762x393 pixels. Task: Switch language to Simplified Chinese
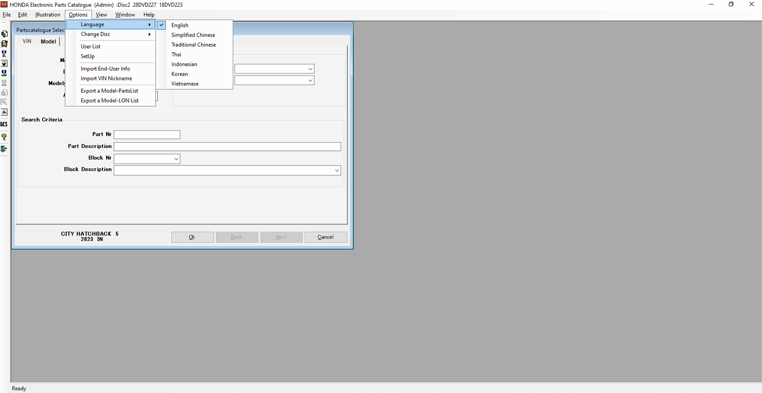(193, 35)
